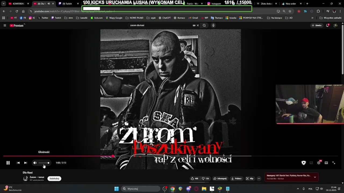The height and width of the screenshot is (193, 344).
Task: Switch to the KONFERENC browser tab
Action: click(x=18, y=4)
